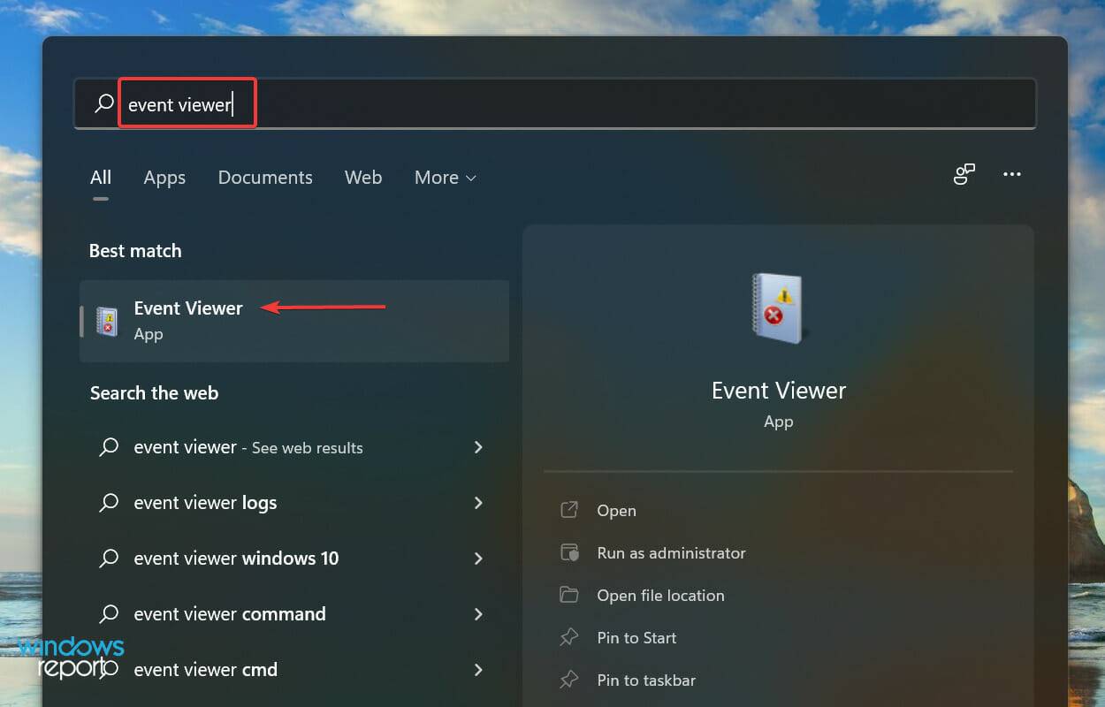The width and height of the screenshot is (1105, 707).
Task: Switch to the Apps tab
Action: point(164,177)
